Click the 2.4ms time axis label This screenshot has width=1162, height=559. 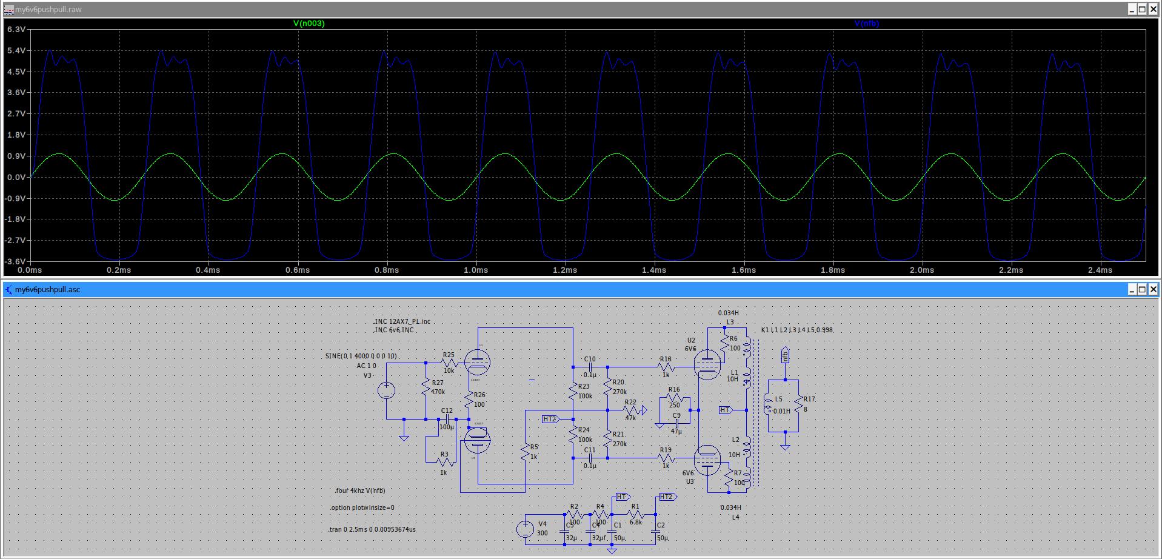pos(1100,270)
